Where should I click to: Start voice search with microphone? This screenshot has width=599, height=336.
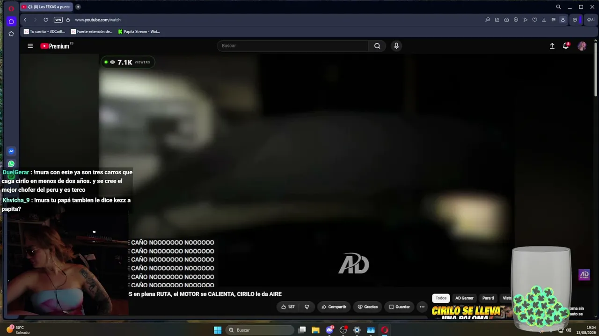click(x=396, y=46)
